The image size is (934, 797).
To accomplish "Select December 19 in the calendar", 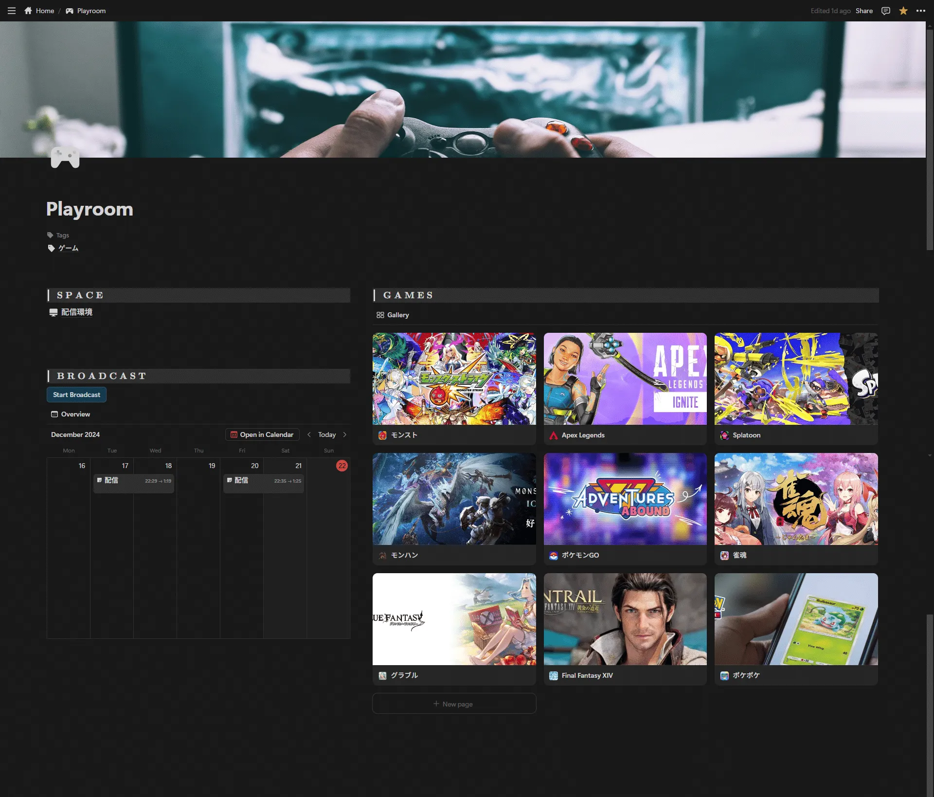I will [x=212, y=466].
